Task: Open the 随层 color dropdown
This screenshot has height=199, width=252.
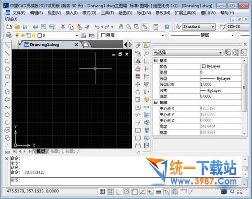Action: (x=163, y=35)
